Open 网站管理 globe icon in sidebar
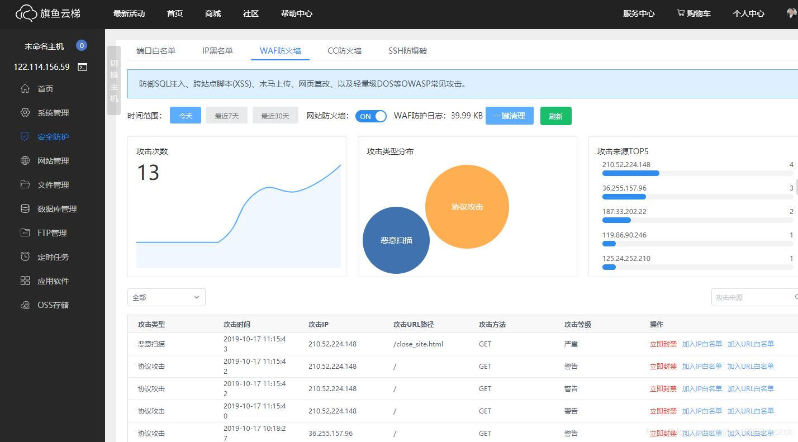798x442 pixels. (x=25, y=160)
